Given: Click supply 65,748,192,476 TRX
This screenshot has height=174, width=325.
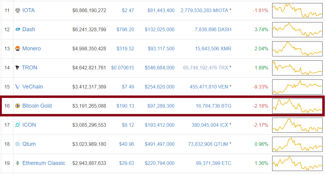Looking at the screenshot, I should (x=206, y=68).
